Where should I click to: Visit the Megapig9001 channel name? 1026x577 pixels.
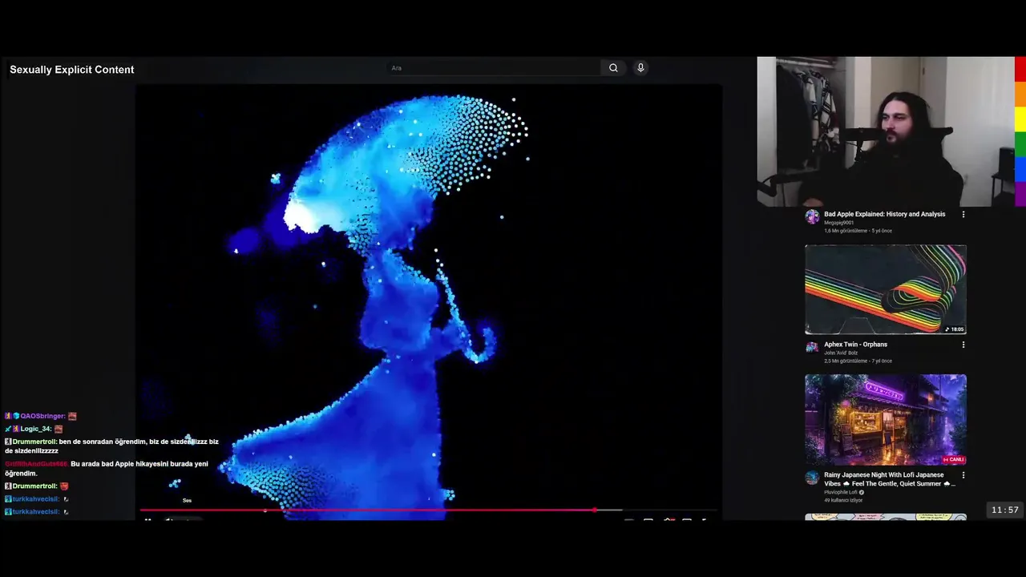[x=838, y=223]
